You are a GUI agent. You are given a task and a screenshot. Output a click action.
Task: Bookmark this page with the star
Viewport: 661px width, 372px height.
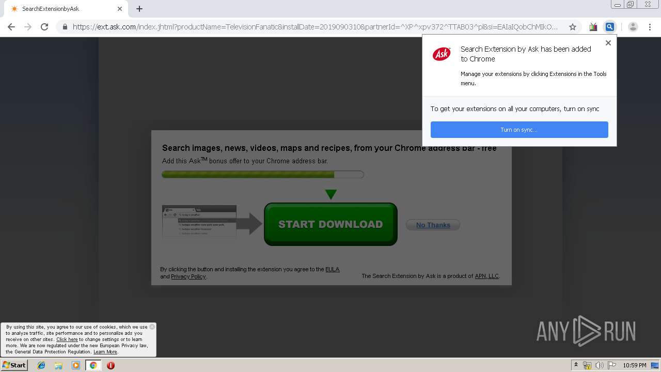tap(572, 27)
